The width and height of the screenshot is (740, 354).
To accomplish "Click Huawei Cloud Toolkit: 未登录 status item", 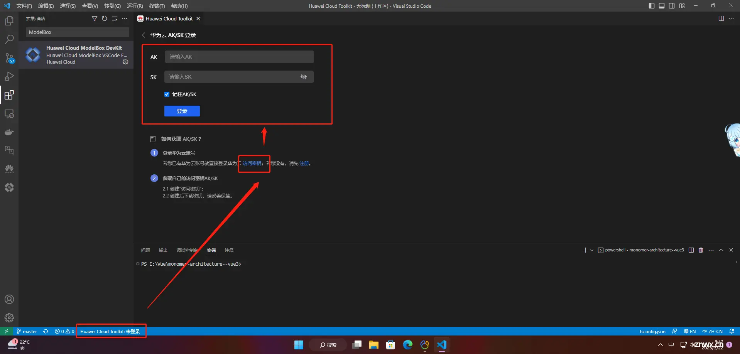I will pos(110,331).
